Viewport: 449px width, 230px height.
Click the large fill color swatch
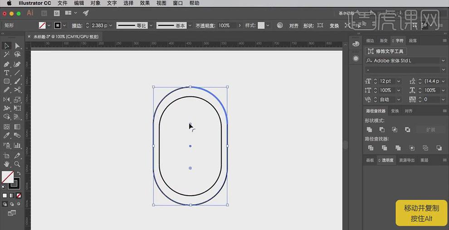(x=7, y=177)
